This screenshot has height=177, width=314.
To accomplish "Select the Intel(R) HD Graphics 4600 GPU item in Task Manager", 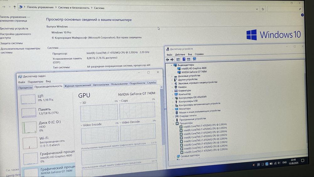I will coord(49,158).
